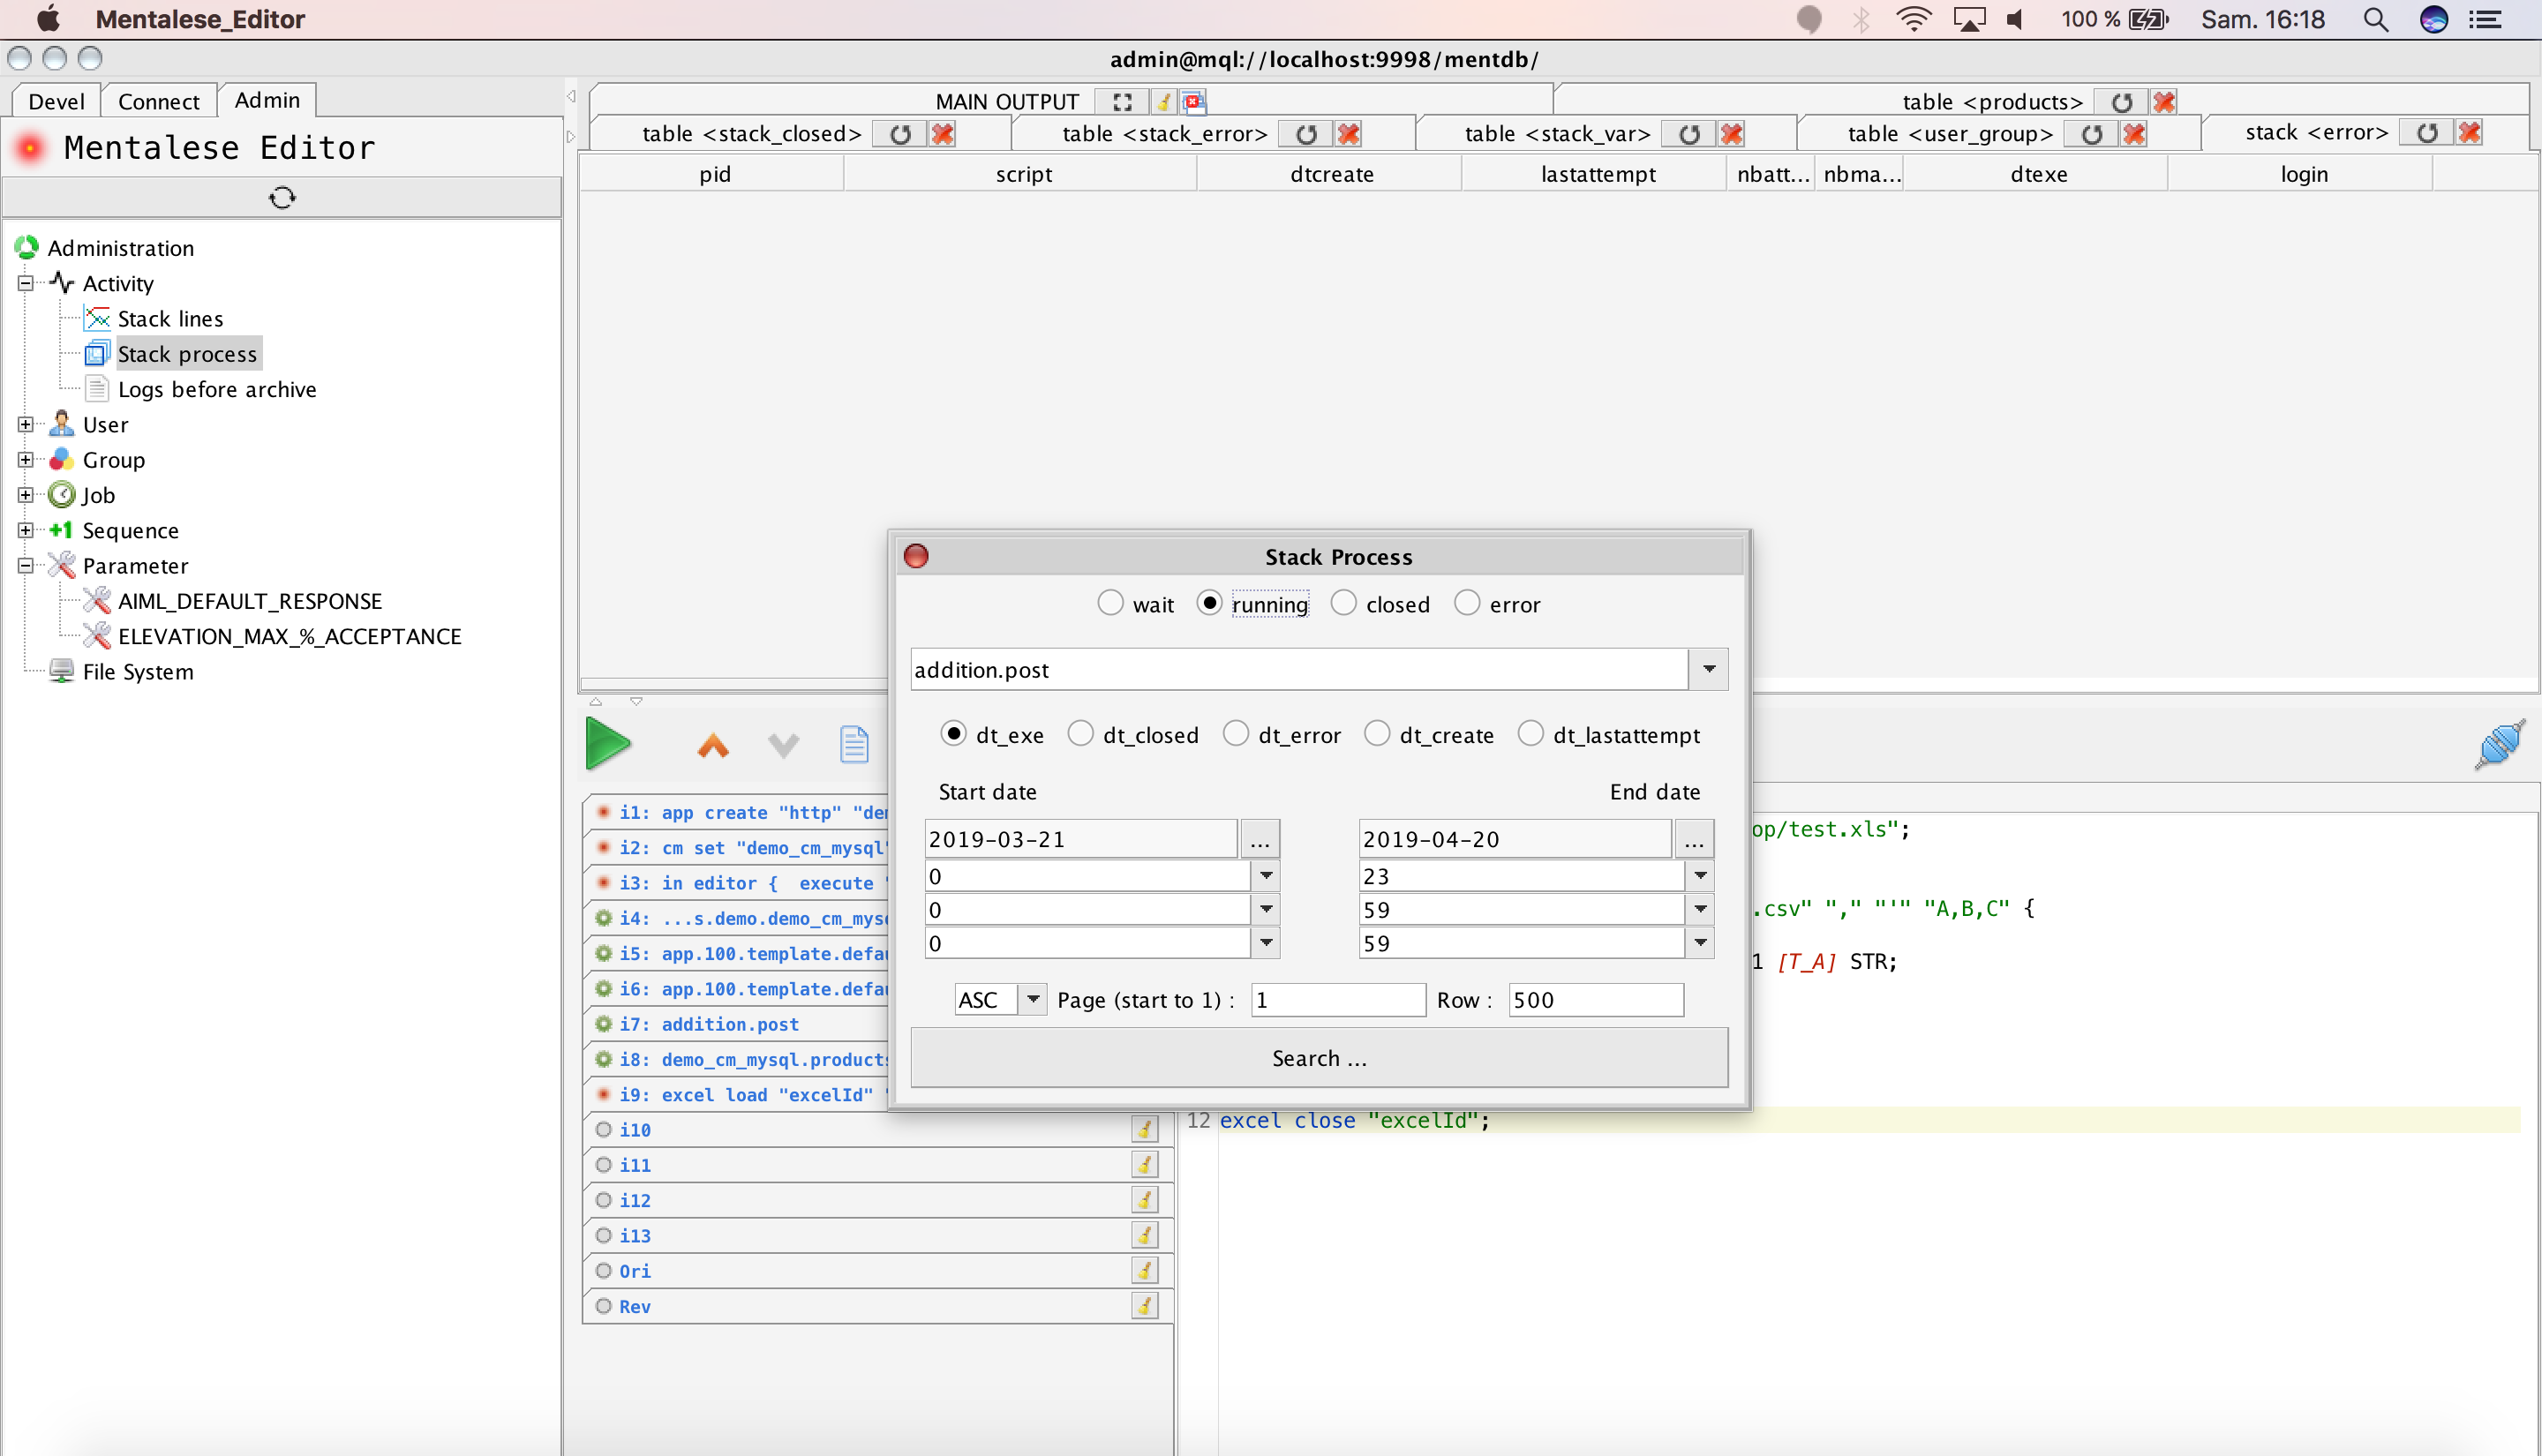
Task: Select the error status radio button
Action: point(1467,603)
